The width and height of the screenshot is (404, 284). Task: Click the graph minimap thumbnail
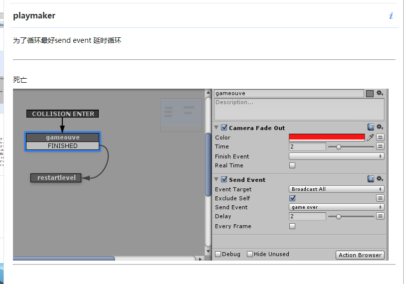click(181, 115)
